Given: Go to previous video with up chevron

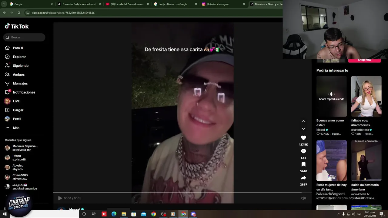Looking at the screenshot, I should click(303, 121).
